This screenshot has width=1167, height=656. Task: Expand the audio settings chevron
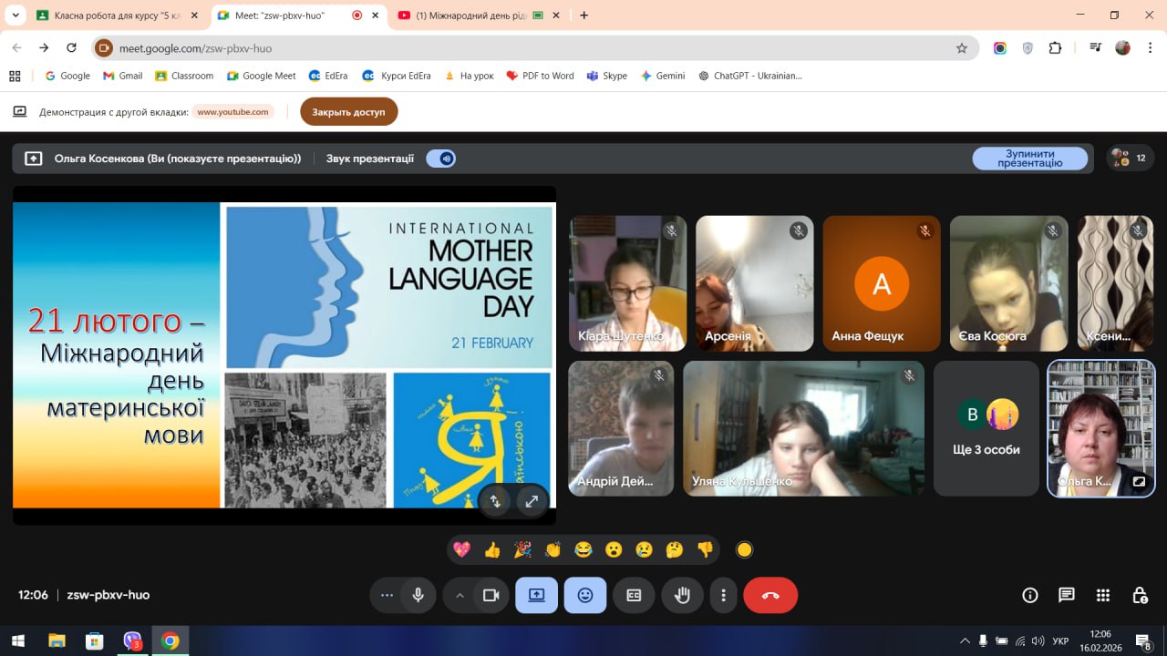pyautogui.click(x=460, y=595)
